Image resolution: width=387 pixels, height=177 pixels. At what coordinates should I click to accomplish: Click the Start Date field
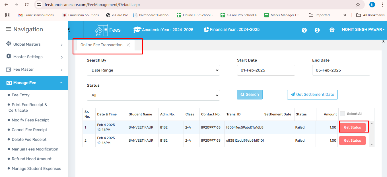coord(266,70)
